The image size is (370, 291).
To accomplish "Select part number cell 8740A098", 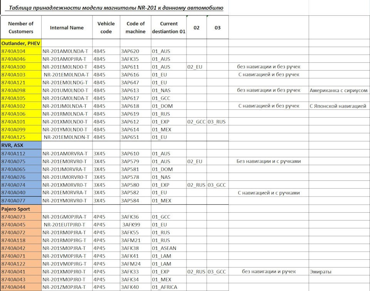I will (x=21, y=90).
